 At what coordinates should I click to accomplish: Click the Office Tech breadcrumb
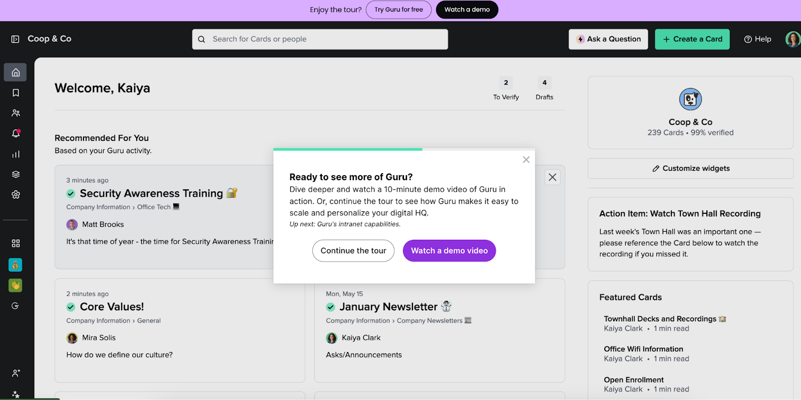point(154,207)
